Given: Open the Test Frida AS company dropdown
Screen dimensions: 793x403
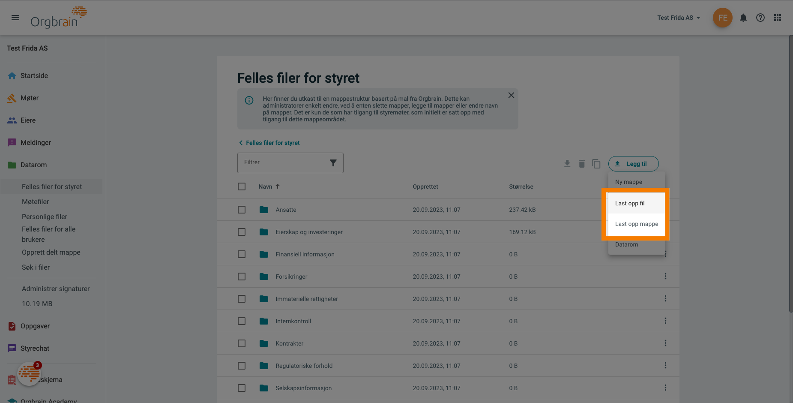Looking at the screenshot, I should 679,18.
